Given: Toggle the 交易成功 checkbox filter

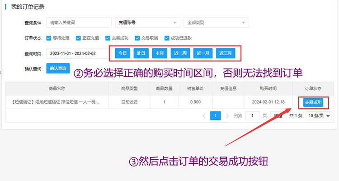Looking at the screenshot, I should click(x=108, y=38).
